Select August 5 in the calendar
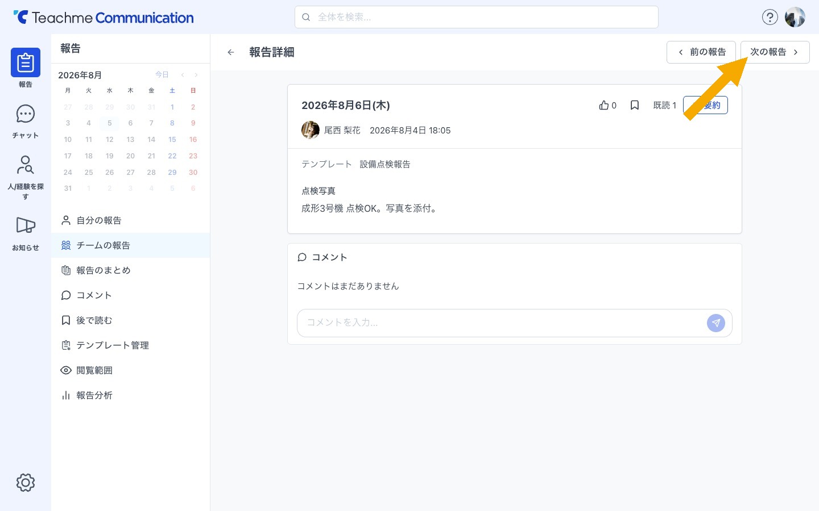This screenshot has width=819, height=511. coord(110,123)
